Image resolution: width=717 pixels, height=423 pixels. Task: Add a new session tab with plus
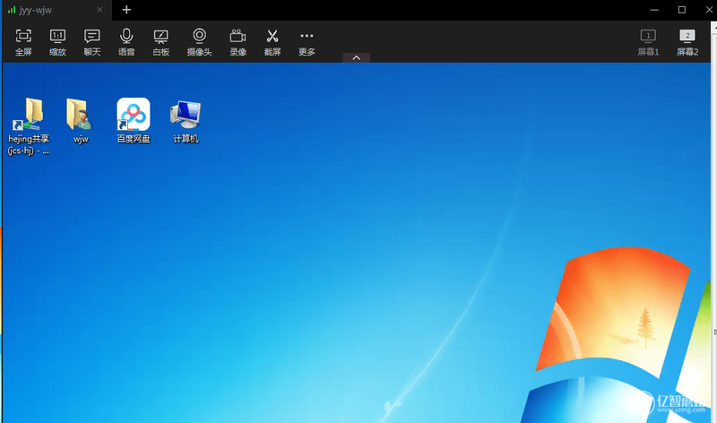[126, 10]
